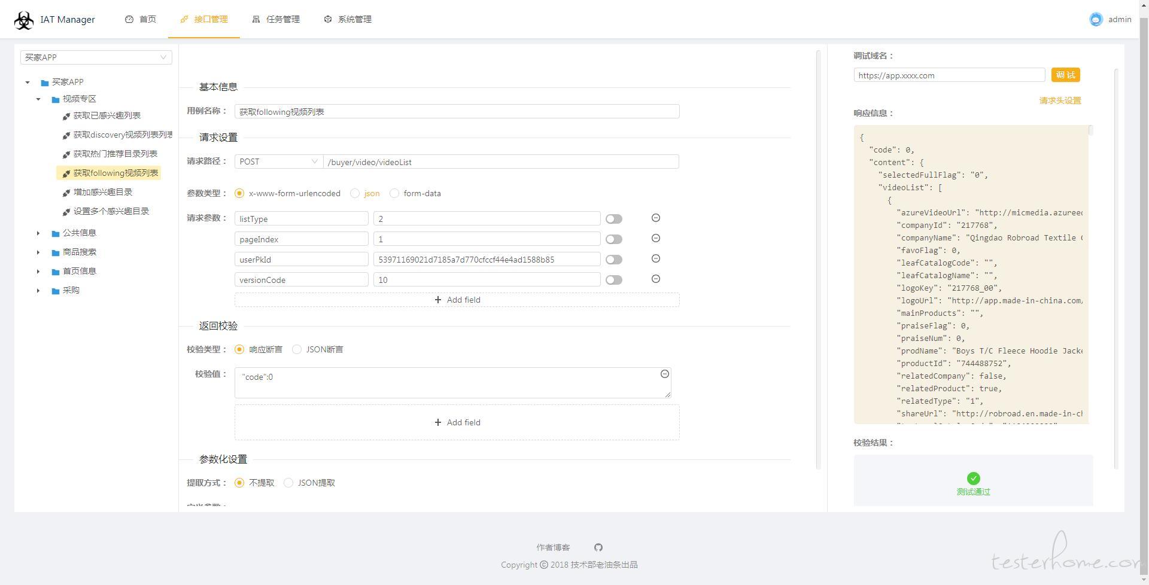1149x585 pixels.
Task: Click the request path /buyer/video/videoList field
Action: coord(501,162)
